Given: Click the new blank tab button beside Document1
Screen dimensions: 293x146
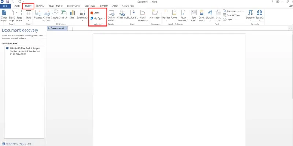Looking at the screenshot, I should [70, 28].
